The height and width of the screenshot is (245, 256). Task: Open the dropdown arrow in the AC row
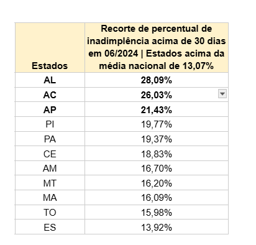[x=222, y=94]
